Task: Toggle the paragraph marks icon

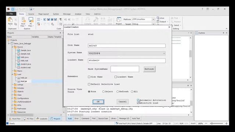Action: 61,19
